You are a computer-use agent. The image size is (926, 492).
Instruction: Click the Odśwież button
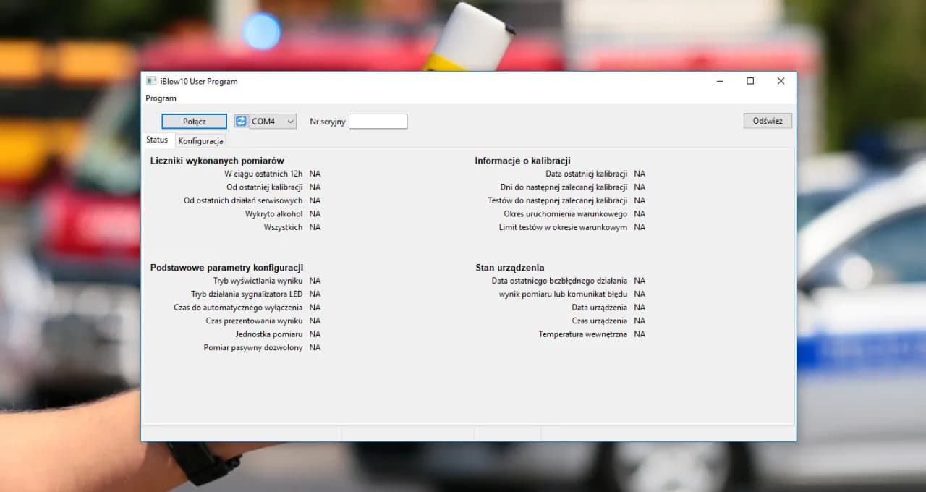pos(767,121)
